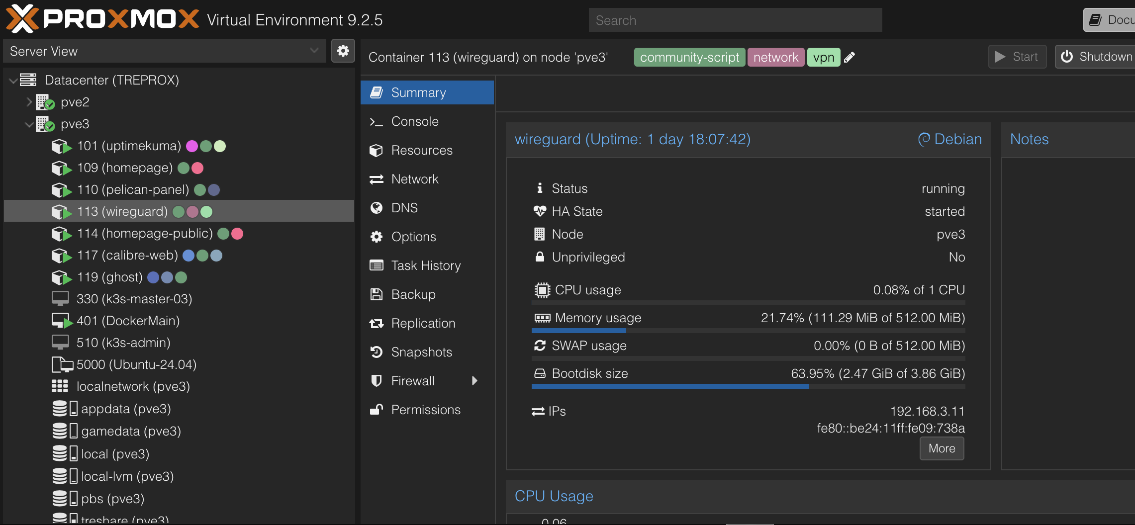Image resolution: width=1135 pixels, height=525 pixels.
Task: Click the VM monitor icon for k3s-master-03
Action: click(60, 299)
